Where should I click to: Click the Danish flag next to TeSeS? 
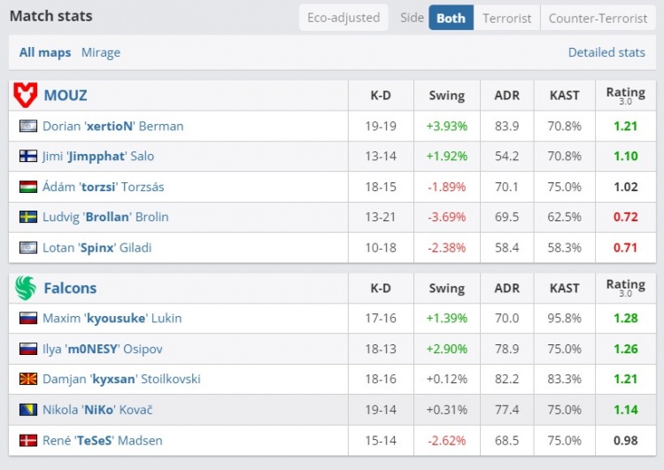(x=27, y=440)
